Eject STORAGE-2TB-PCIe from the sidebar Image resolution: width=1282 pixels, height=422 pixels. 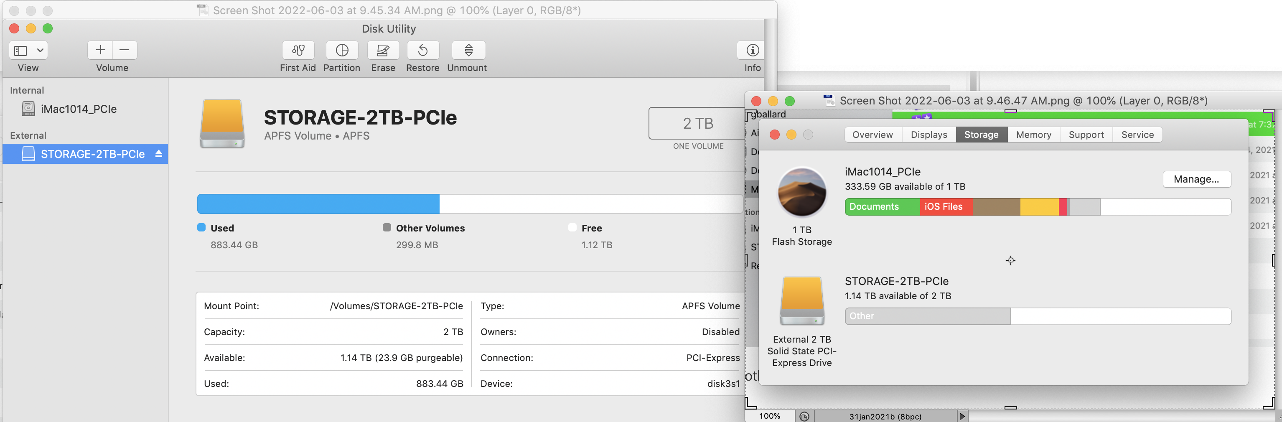coord(159,154)
